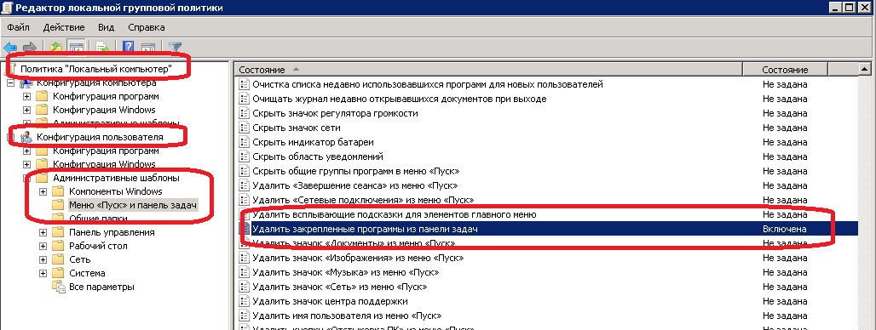
Task: Click the funnel Filter toolbar icon
Action: point(175,48)
